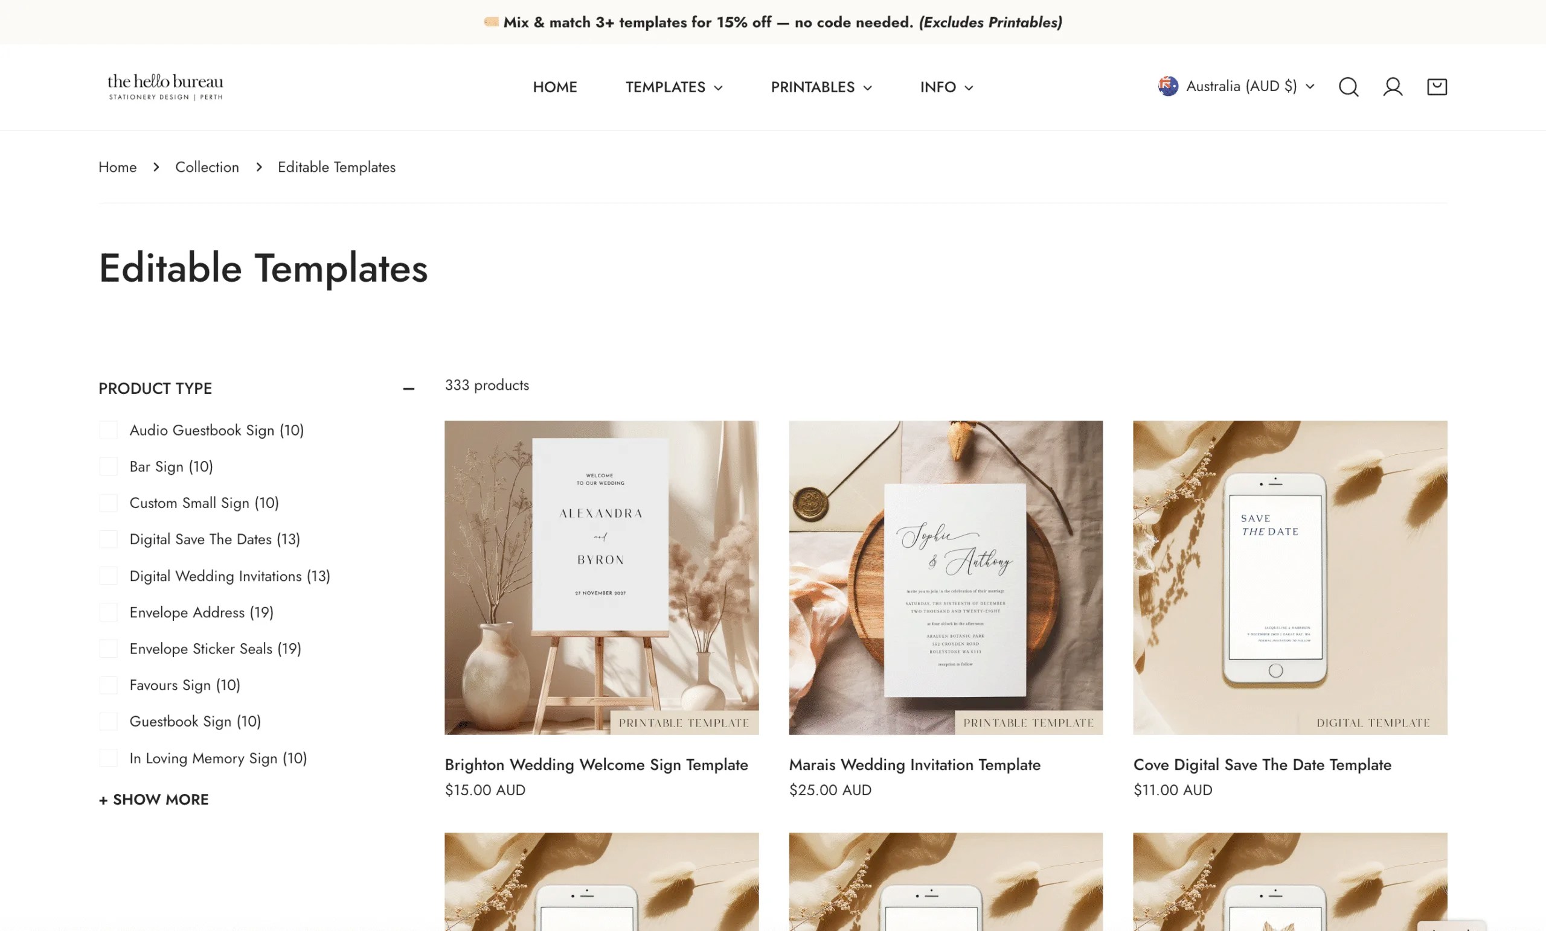
Task: Enable the Envelope Sticker Seals filter
Action: pyautogui.click(x=109, y=648)
